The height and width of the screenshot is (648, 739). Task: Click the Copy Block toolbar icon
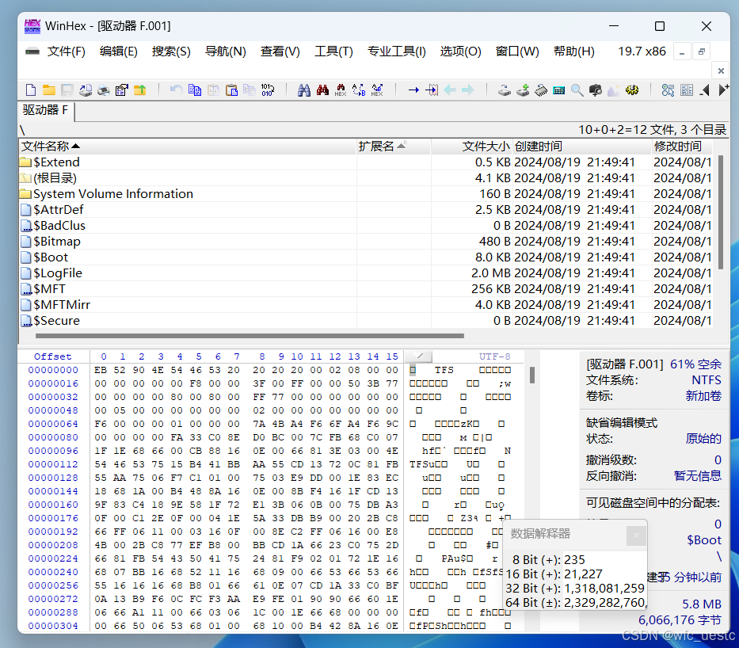(195, 90)
